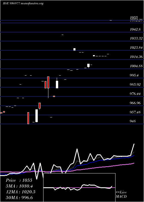Image resolution: width=144 pixels, height=202 pixels.
Task: Click the 957.48 price axis label
Action: click(x=135, y=112)
